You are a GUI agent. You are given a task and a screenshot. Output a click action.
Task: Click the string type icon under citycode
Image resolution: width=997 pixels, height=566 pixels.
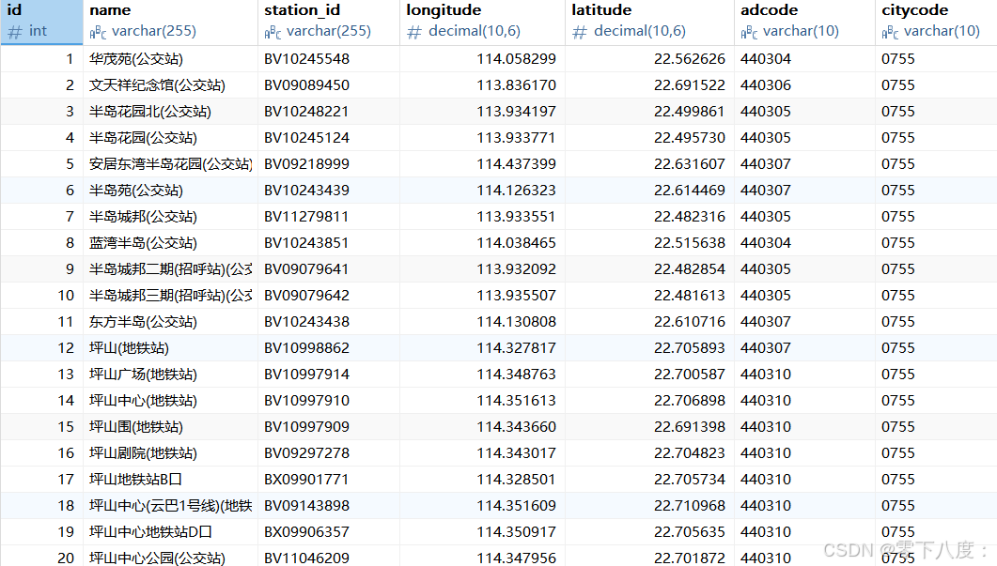(890, 33)
